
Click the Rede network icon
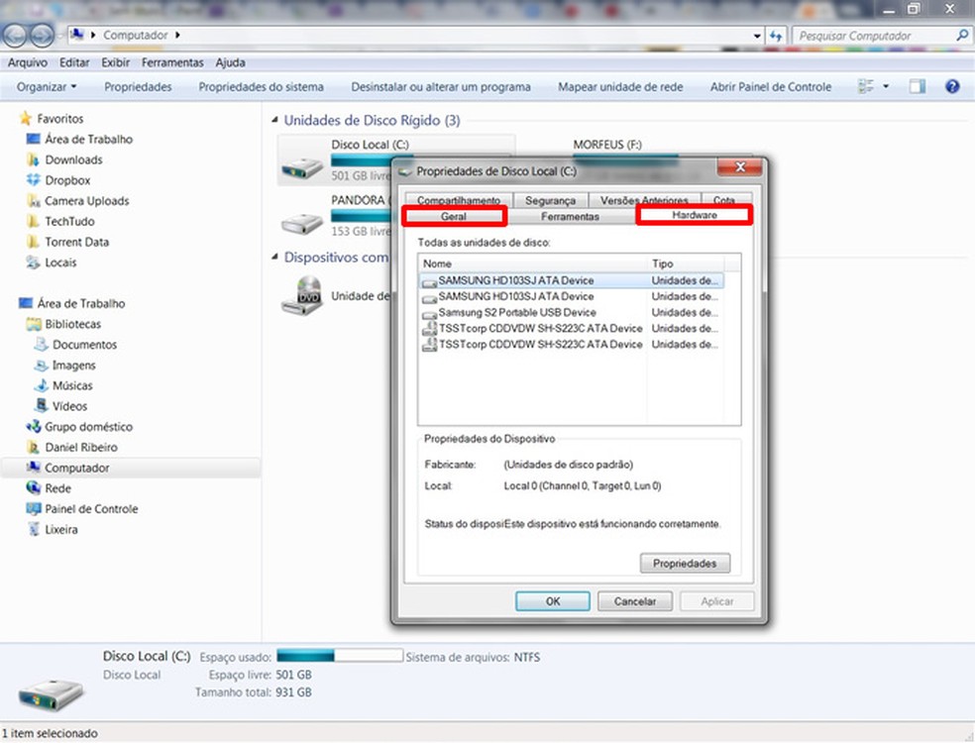click(x=33, y=488)
